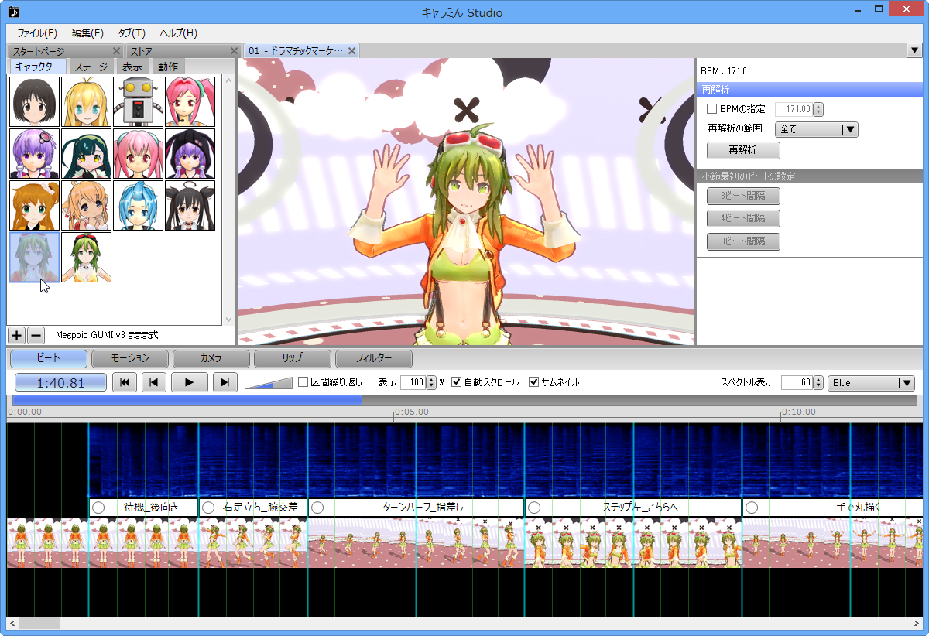Disable the 自動スクロール checkbox
Viewport: 929px width, 636px height.
456,382
